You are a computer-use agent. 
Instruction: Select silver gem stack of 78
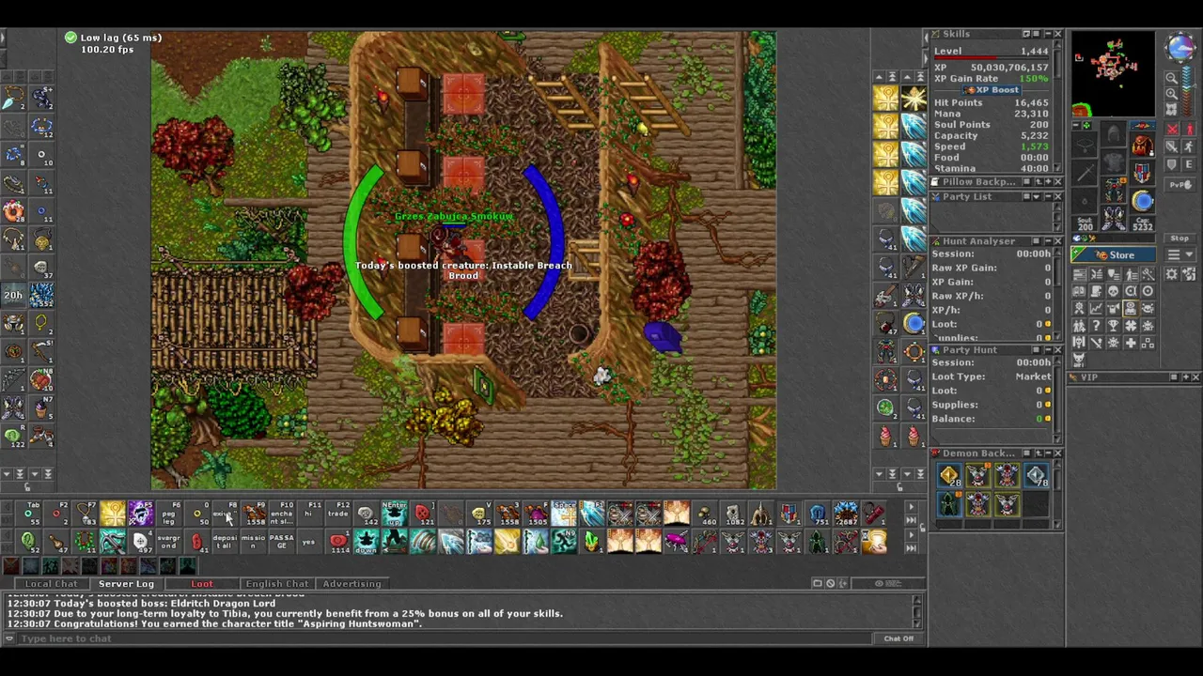(x=1037, y=475)
